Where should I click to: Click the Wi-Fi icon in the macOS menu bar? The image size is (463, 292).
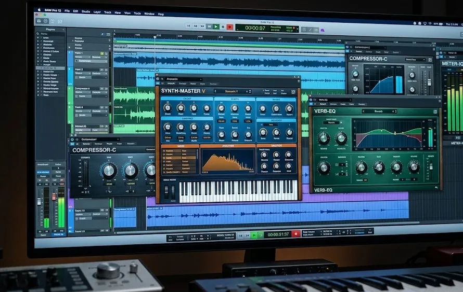pyautogui.click(x=430, y=23)
